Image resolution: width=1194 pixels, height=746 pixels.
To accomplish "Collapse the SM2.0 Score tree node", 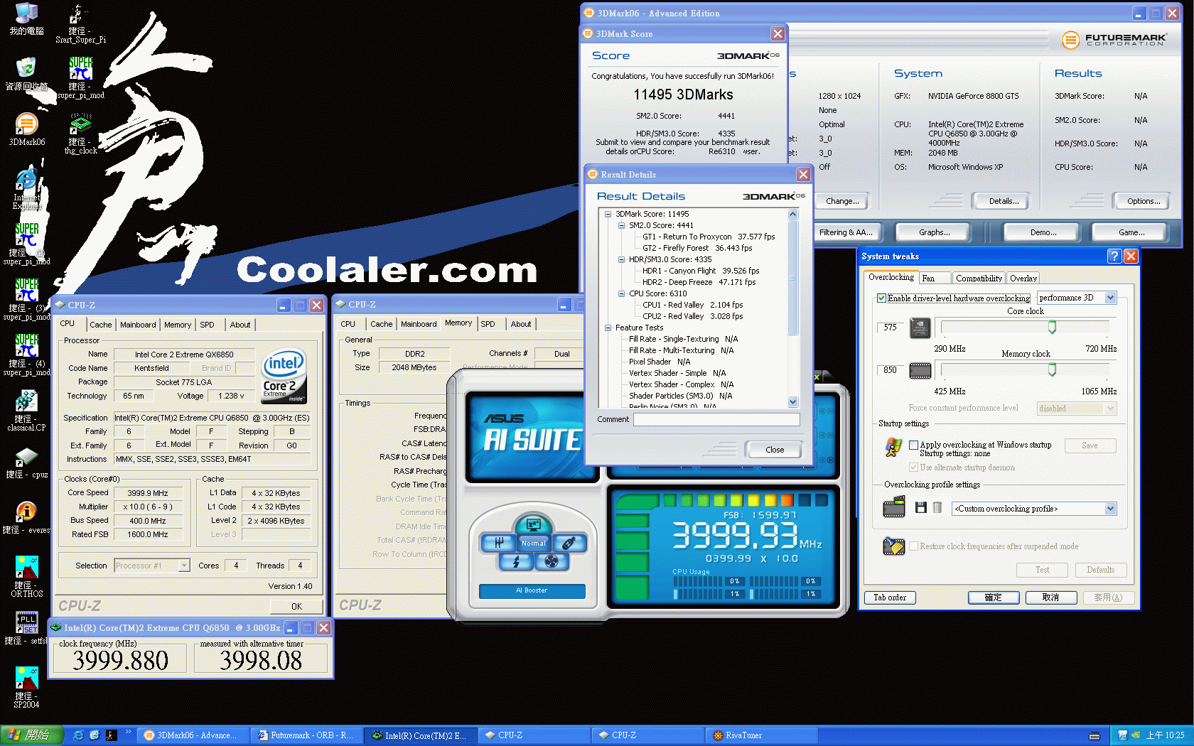I will point(621,225).
